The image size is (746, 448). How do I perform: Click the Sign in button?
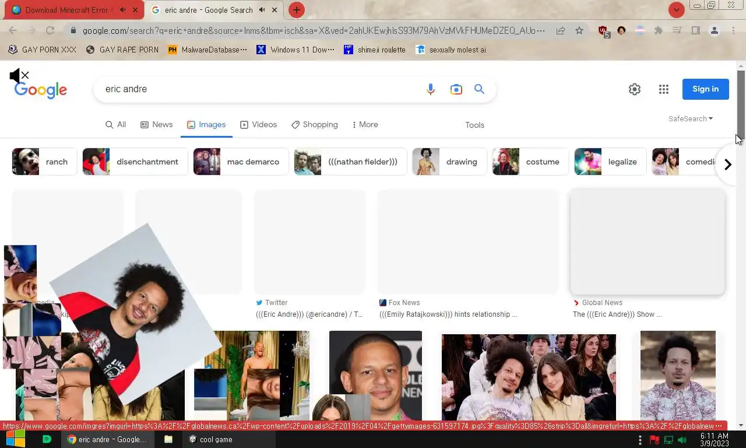tap(705, 89)
